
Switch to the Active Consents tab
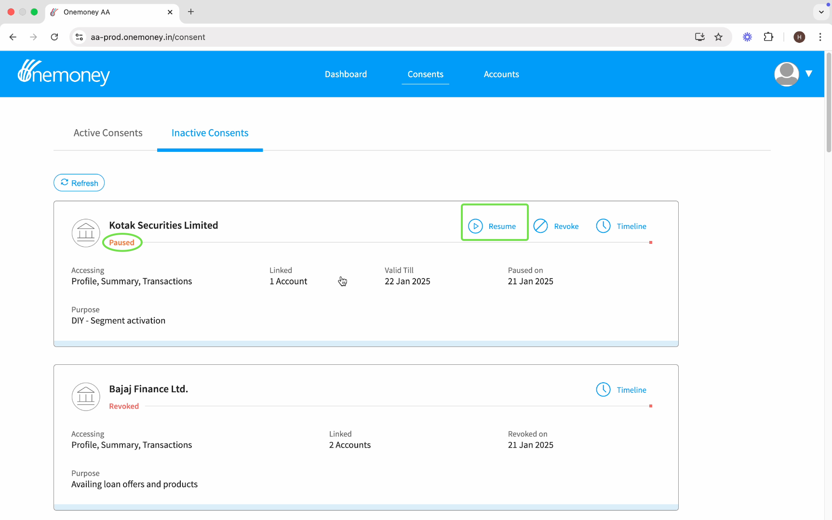(x=108, y=133)
